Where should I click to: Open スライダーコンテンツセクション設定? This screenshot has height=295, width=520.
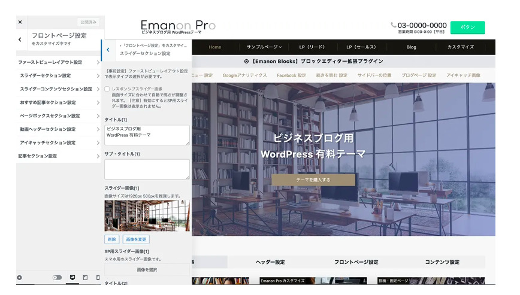click(x=59, y=89)
